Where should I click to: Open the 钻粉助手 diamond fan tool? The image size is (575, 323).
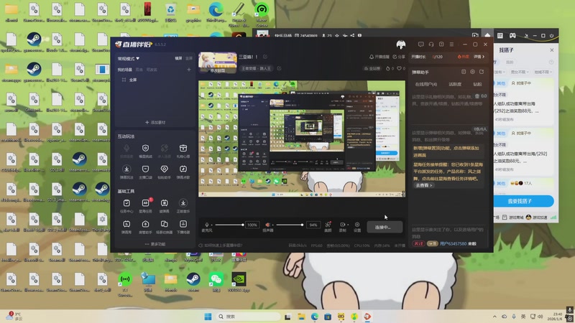click(165, 172)
